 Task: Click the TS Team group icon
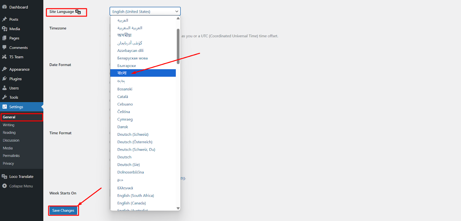pos(5,57)
